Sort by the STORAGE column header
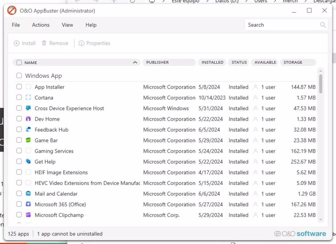The image size is (336, 244). [298, 62]
